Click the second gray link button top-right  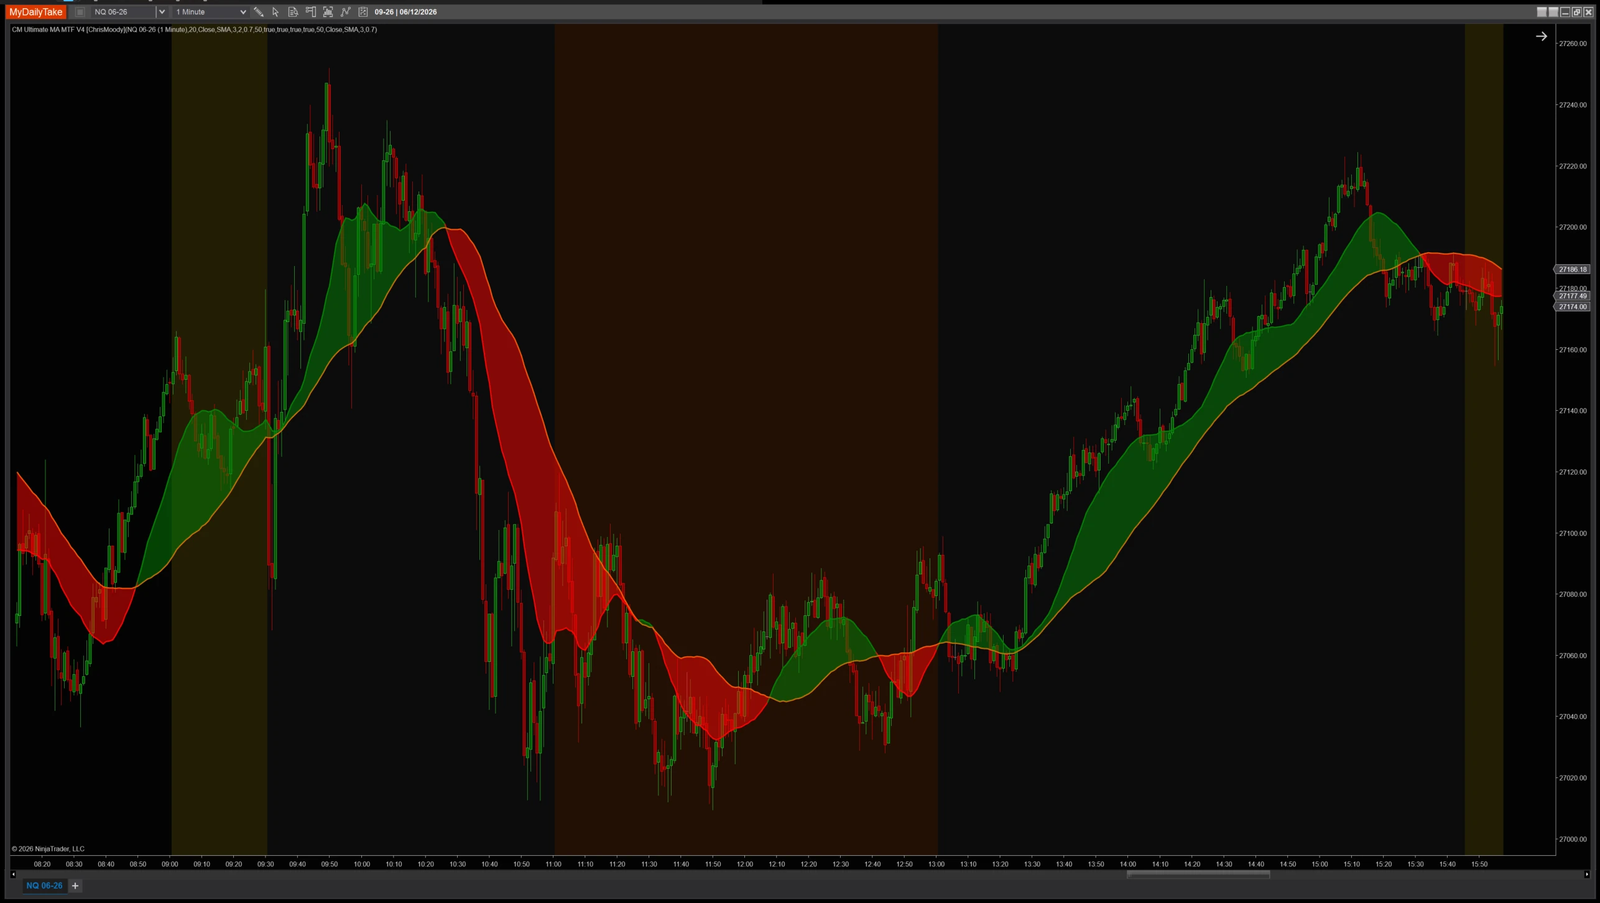(x=1553, y=12)
